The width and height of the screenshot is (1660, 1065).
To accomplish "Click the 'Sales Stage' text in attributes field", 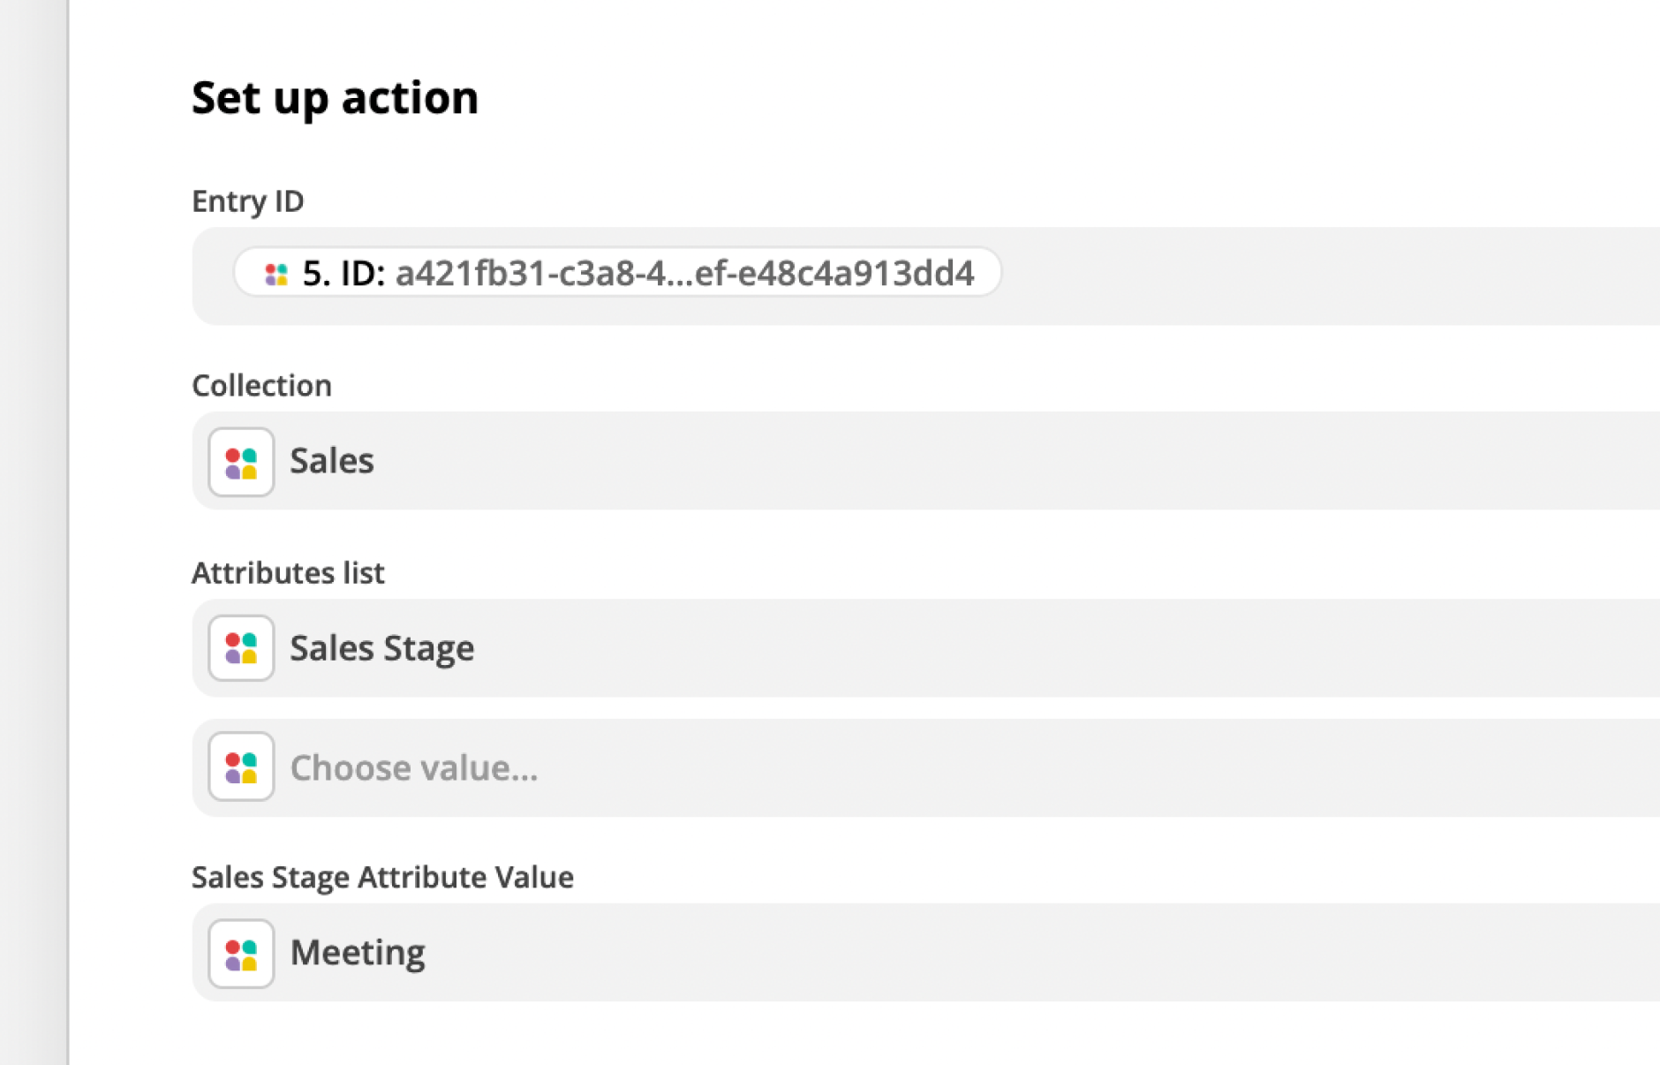I will pos(382,649).
